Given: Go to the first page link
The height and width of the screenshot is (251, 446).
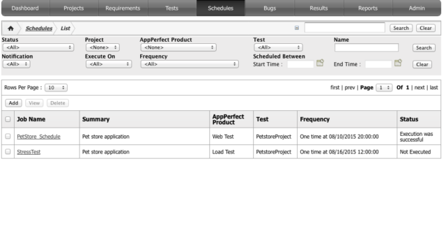Looking at the screenshot, I should click(334, 87).
